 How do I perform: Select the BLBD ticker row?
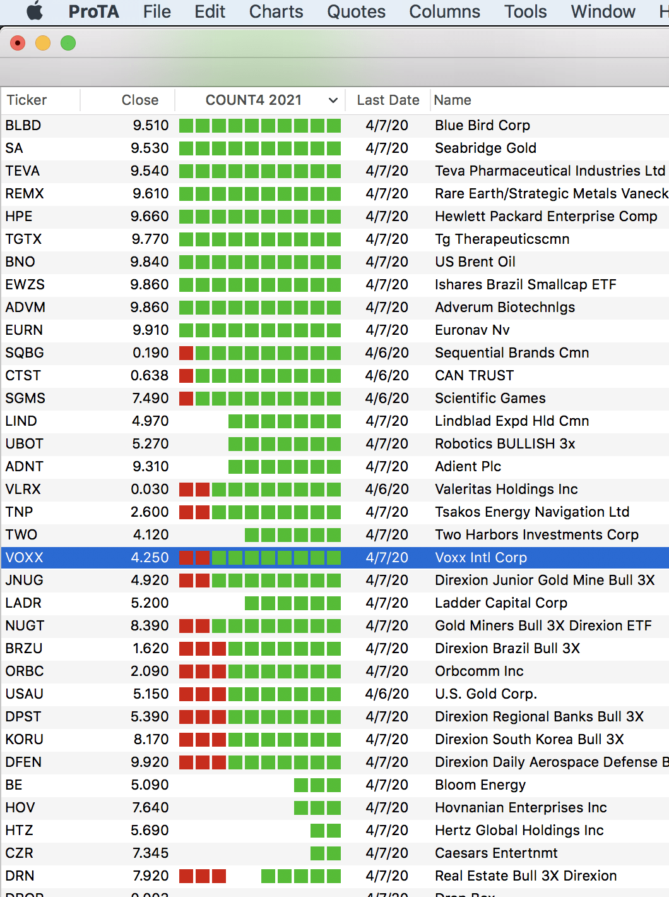[x=334, y=125]
